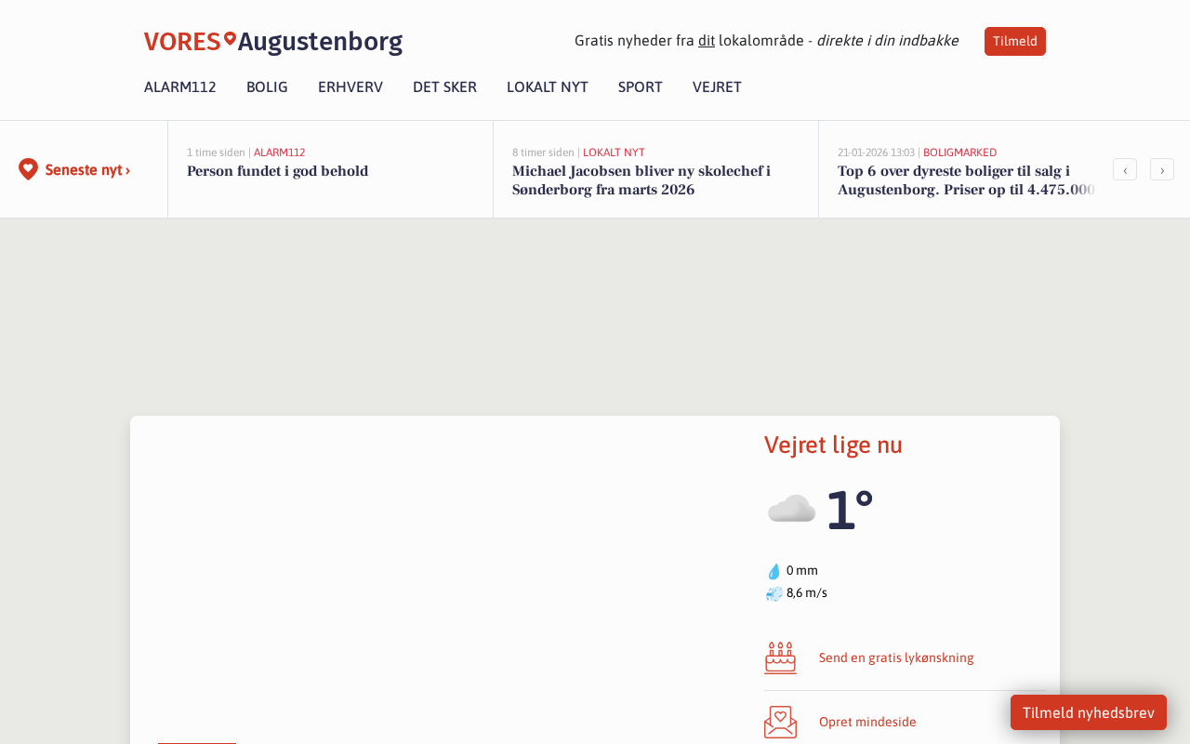
Task: Open the VEJRET menu section
Action: point(717,87)
